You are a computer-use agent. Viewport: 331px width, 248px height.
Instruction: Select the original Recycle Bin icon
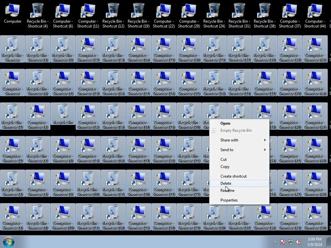(x=63, y=114)
